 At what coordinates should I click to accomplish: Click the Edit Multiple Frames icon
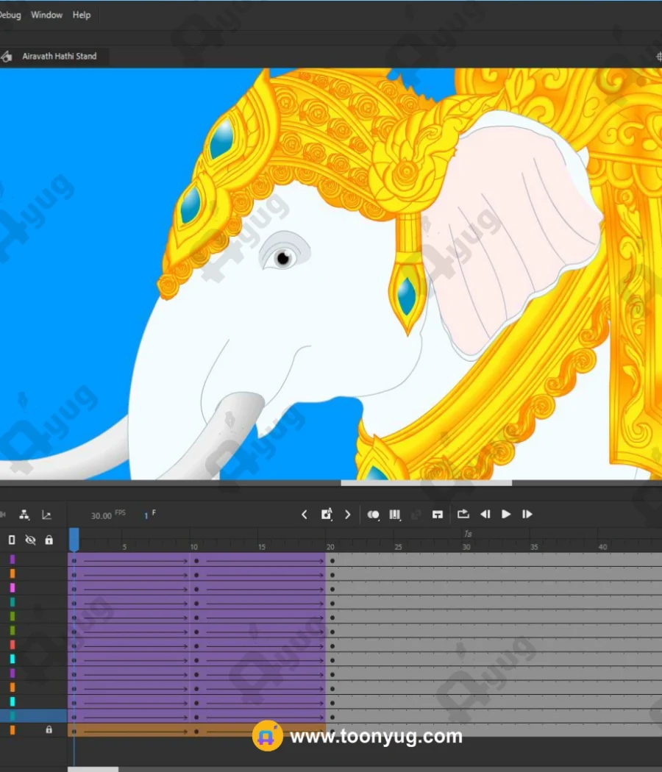click(395, 515)
